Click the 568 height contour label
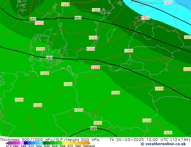The image size is (191, 147). (93, 128)
